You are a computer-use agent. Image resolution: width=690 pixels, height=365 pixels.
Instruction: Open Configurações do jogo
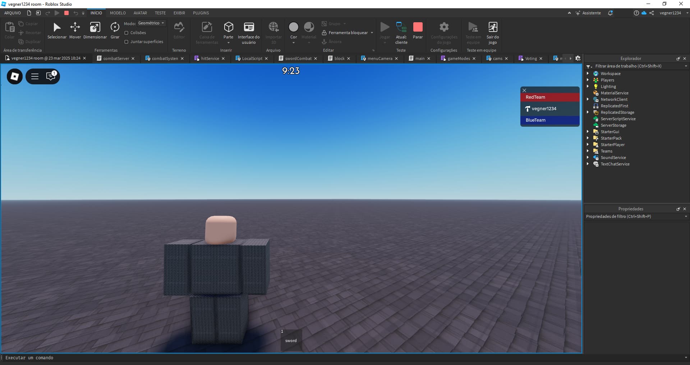[444, 32]
